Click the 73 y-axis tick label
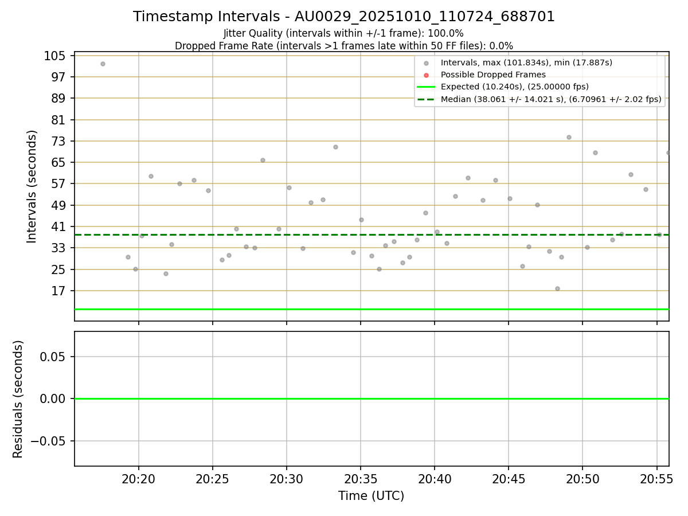688x516 pixels. coord(60,141)
